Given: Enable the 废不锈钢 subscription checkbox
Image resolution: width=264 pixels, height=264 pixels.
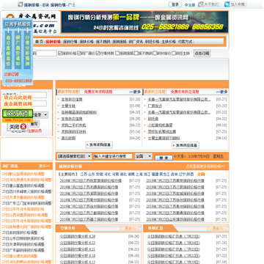Looking at the screenshot, I should [x=136, y=53].
